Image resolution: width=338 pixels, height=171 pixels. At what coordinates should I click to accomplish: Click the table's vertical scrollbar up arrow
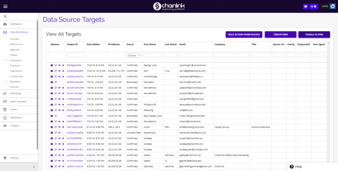(x=328, y=43)
